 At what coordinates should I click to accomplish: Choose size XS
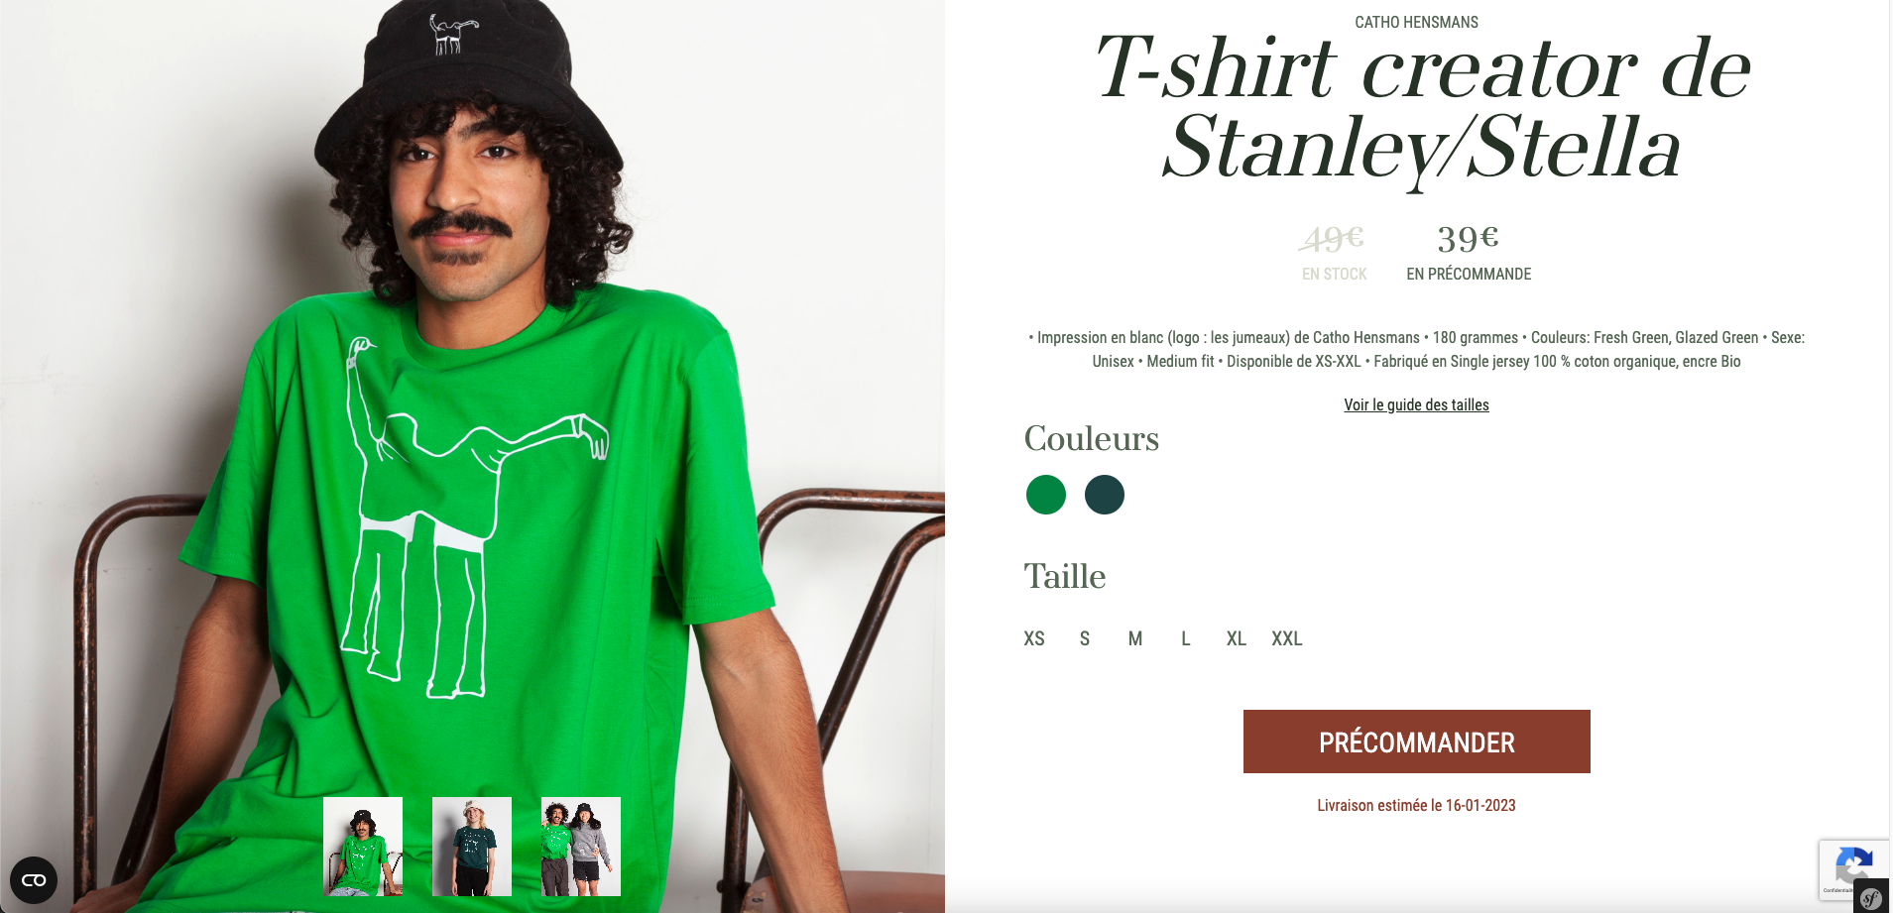point(1034,639)
